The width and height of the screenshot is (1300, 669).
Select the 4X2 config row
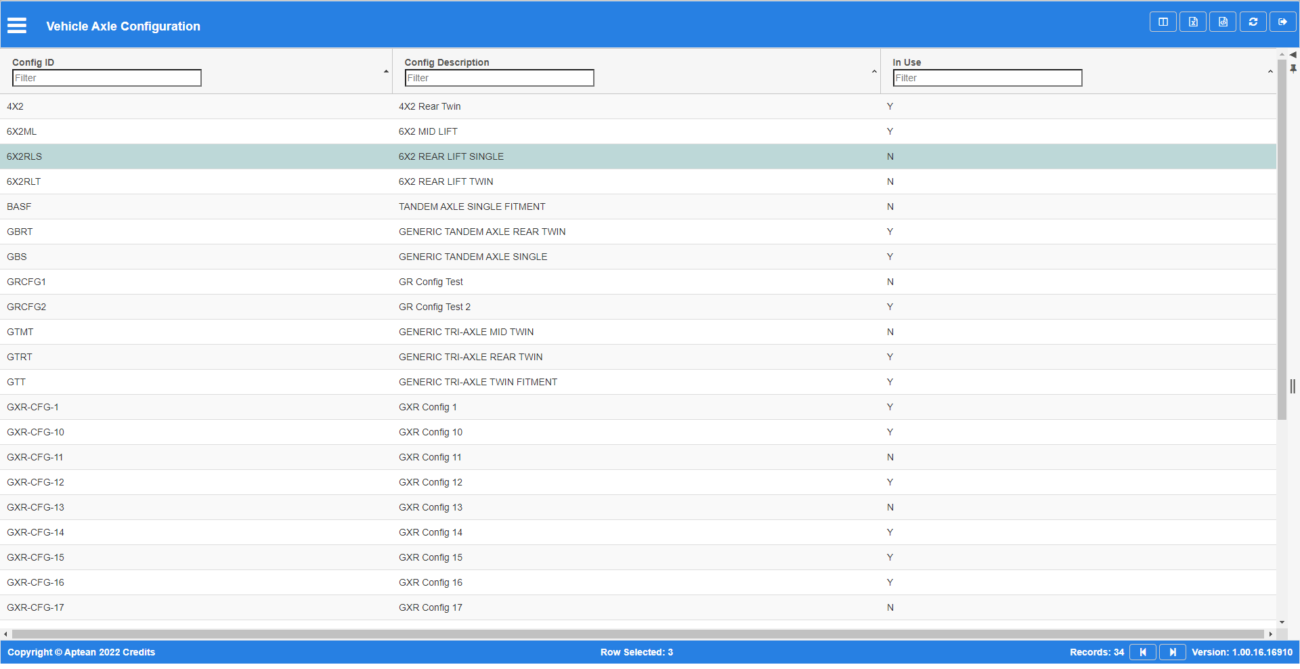tap(638, 106)
